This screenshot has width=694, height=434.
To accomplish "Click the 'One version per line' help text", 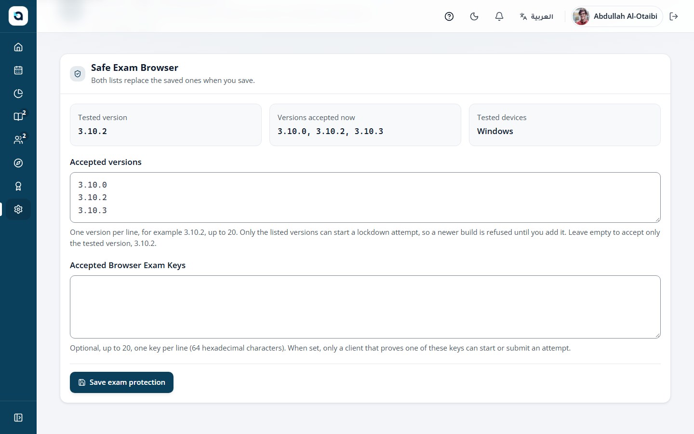I will pos(365,238).
